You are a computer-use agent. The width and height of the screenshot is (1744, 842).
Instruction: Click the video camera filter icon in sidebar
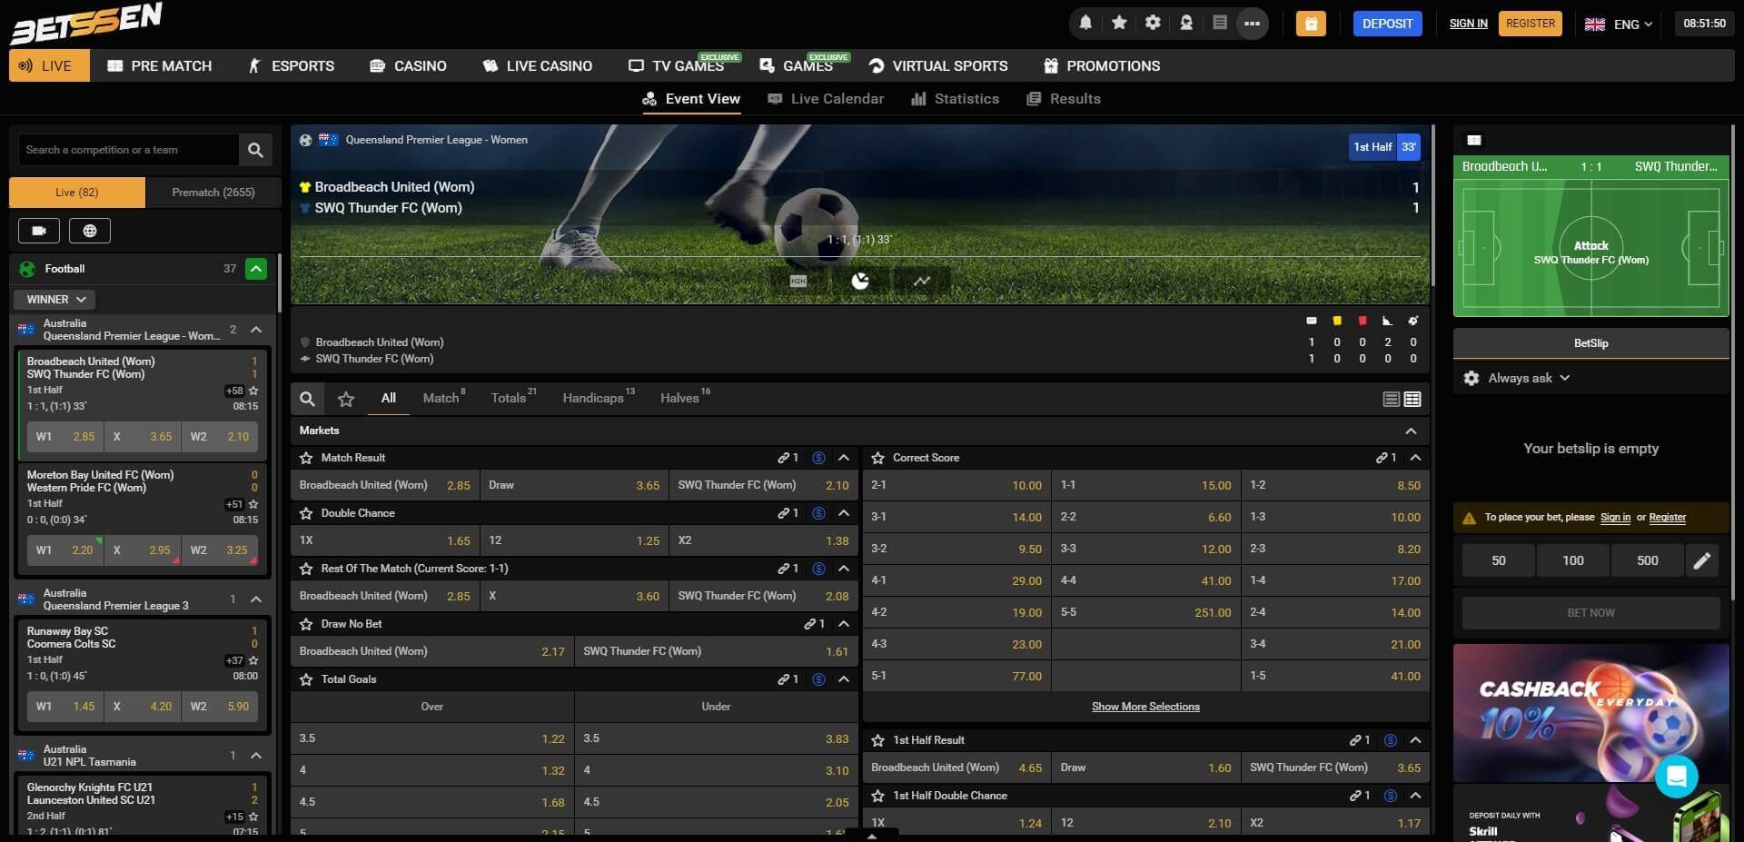point(38,230)
